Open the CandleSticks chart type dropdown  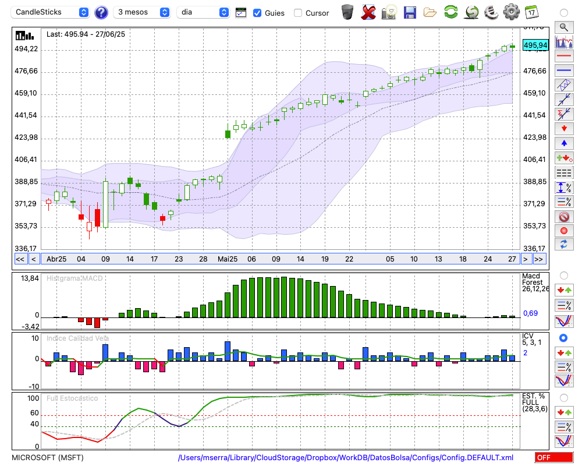coord(50,12)
